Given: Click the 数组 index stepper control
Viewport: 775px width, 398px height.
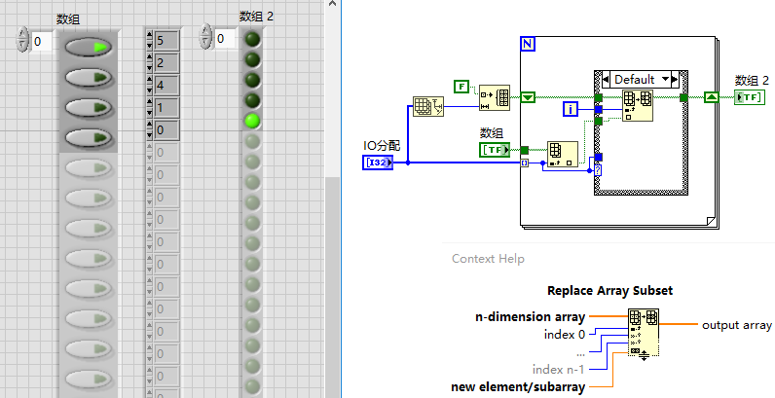Looking at the screenshot, I should coord(22,40).
